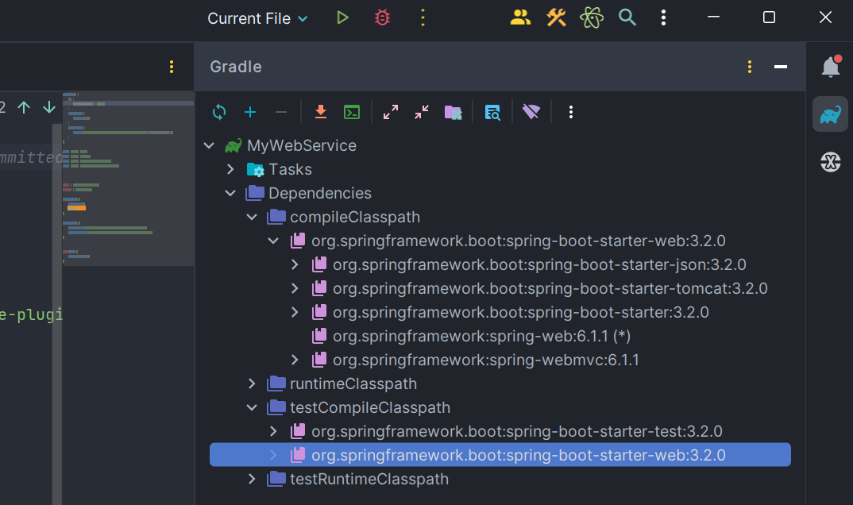This screenshot has width=853, height=505.
Task: Expand all nodes in the Gradle tree
Action: pyautogui.click(x=391, y=112)
